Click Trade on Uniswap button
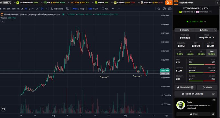Viewport: 220px width, 118px height. pos(192,94)
